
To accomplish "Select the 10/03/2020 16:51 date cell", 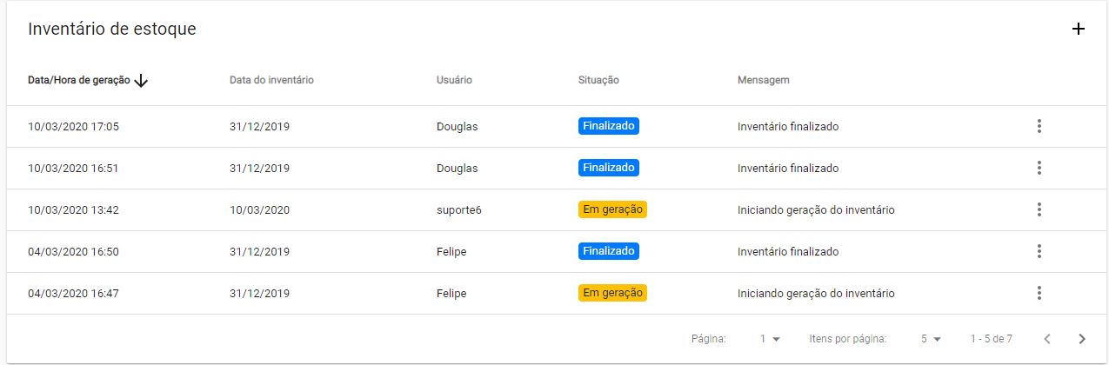I will pyautogui.click(x=73, y=168).
